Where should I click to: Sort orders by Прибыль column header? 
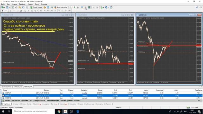[x=198, y=90]
